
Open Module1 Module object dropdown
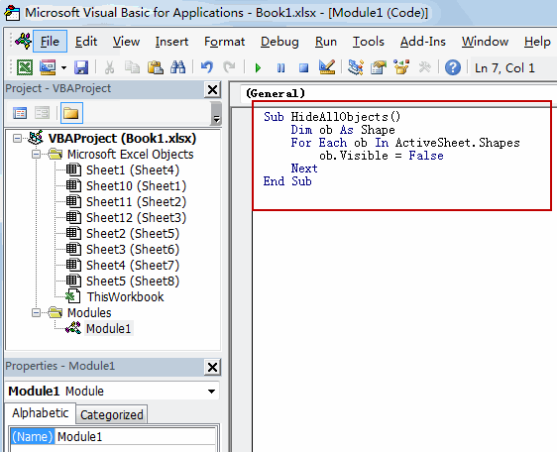click(211, 392)
